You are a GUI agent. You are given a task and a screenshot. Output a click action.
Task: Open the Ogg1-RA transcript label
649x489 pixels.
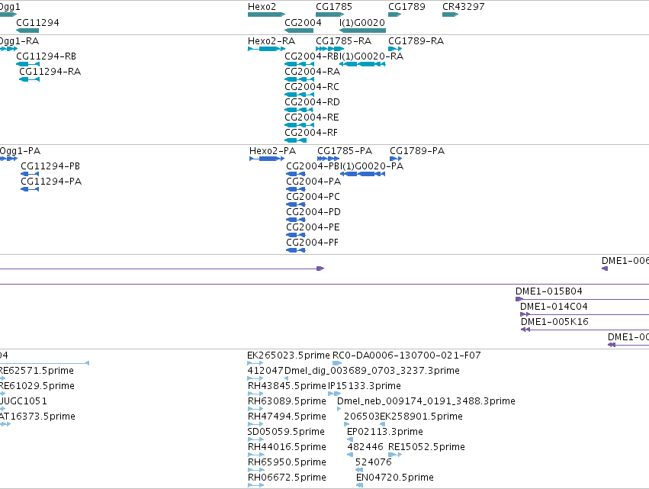coord(19,41)
